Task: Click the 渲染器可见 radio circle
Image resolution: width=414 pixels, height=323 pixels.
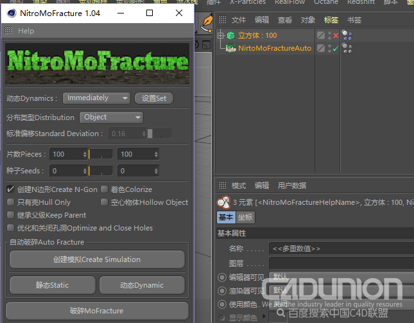Action: click(222, 291)
